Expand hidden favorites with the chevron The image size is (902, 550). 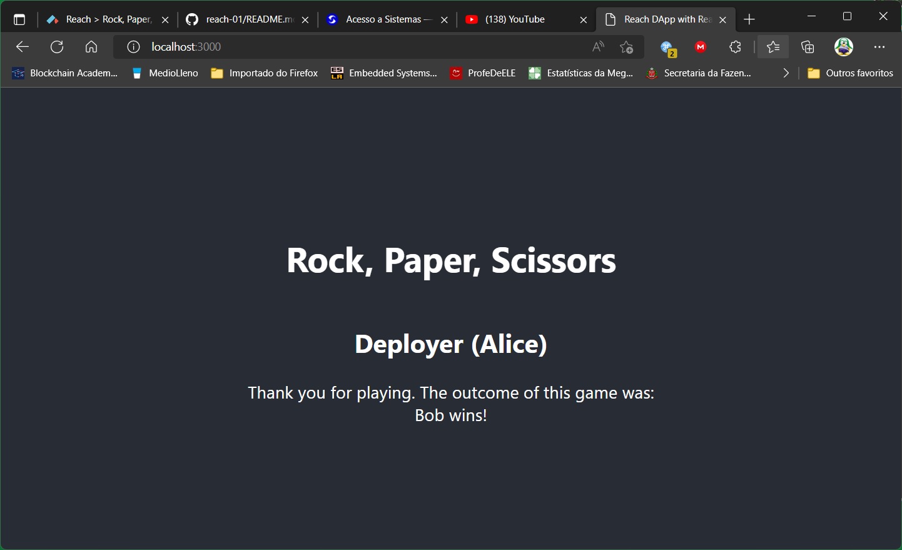(x=786, y=73)
